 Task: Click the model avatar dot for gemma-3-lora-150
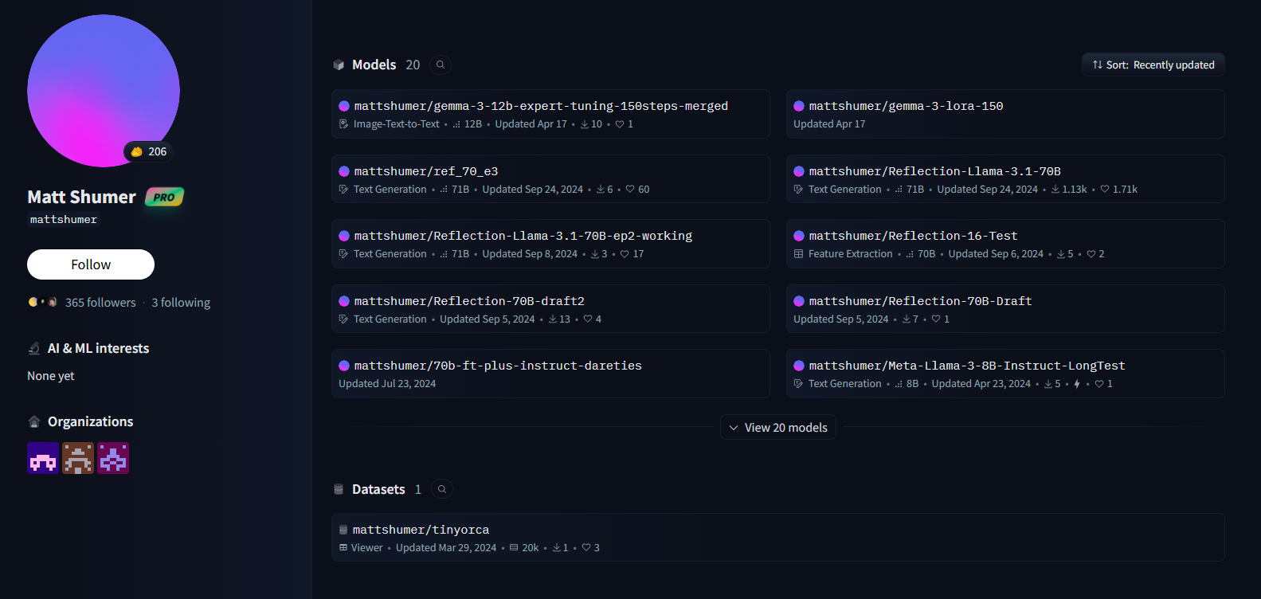coord(799,106)
